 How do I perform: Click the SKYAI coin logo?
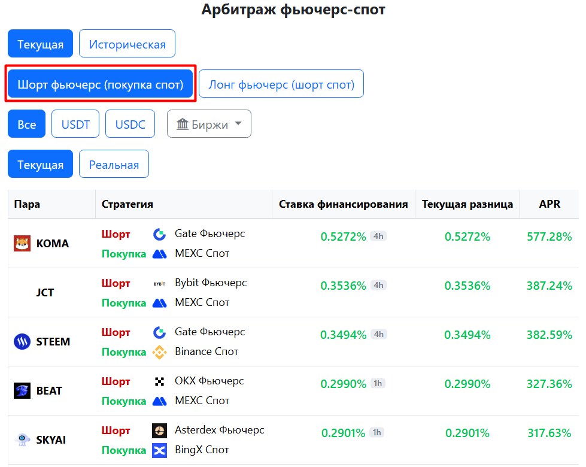pos(22,439)
